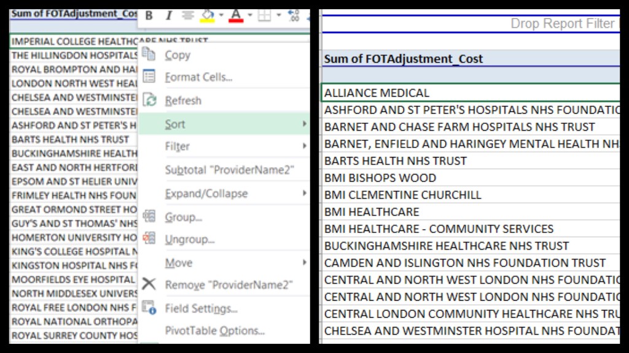Select BMI HEALTHCARE - COMMUNITY SERVICES row
629x353 pixels.
pos(471,229)
